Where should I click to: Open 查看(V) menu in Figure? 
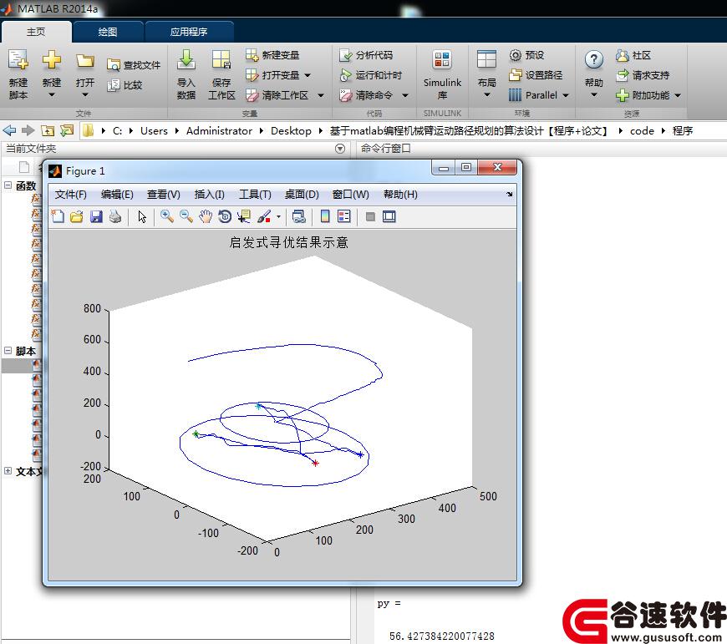click(x=163, y=195)
